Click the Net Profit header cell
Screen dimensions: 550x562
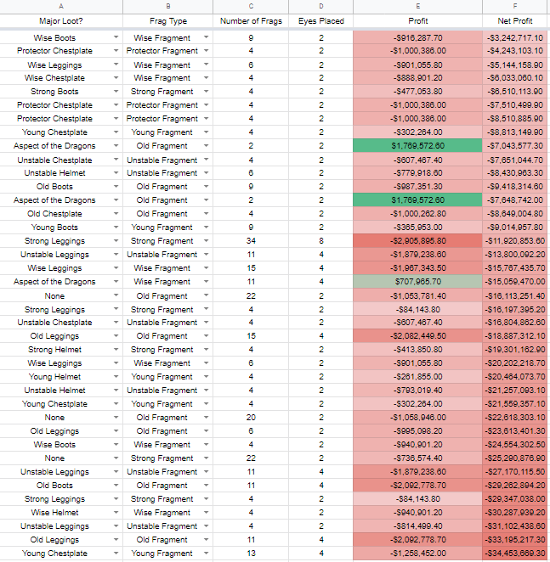pos(515,21)
